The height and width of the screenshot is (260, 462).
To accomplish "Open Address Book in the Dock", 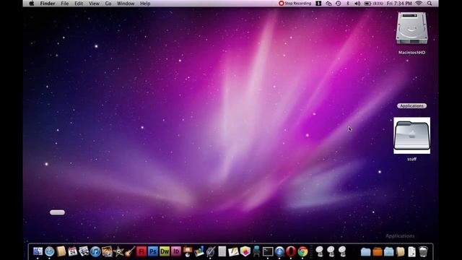I will pyautogui.click(x=61, y=251).
